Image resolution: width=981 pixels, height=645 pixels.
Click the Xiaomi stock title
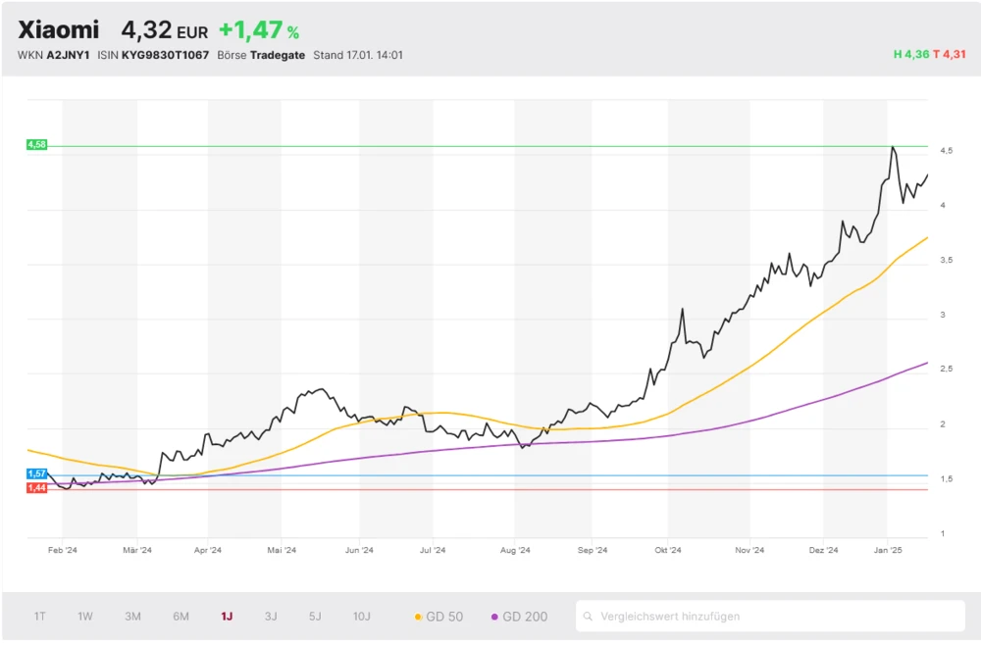59,30
